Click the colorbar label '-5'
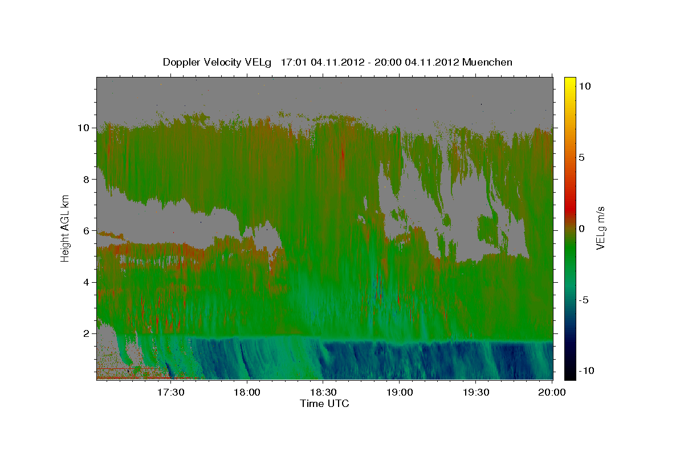The image size is (684, 456). 584,299
